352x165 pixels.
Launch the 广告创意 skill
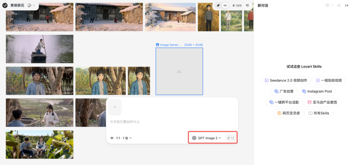(x=284, y=92)
